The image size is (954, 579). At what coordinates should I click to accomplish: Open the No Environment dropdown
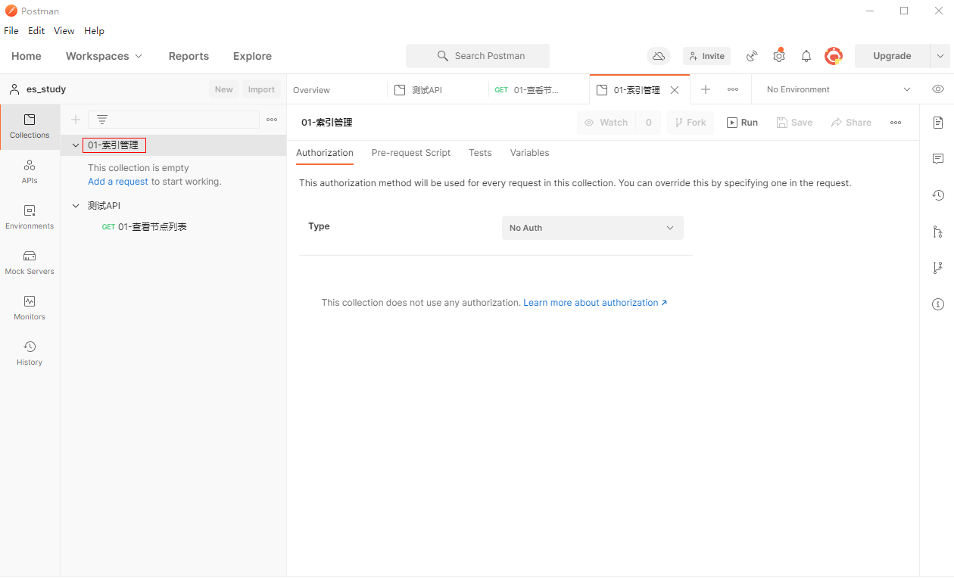(837, 89)
